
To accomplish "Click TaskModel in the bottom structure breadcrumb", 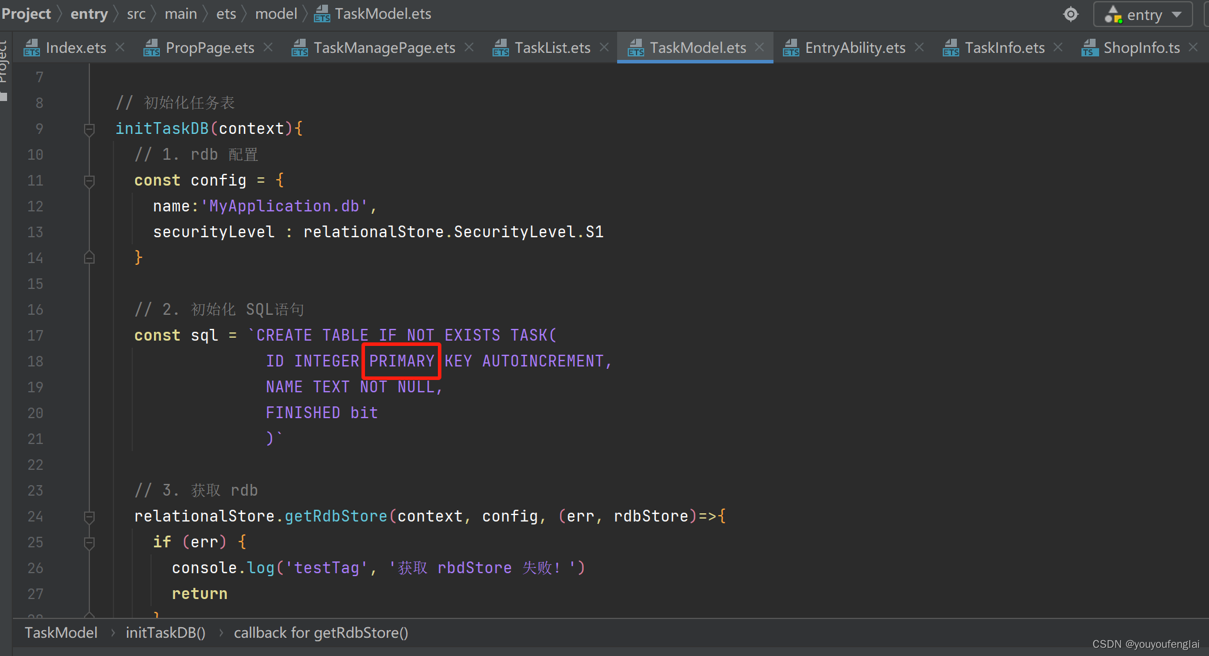I will tap(61, 633).
